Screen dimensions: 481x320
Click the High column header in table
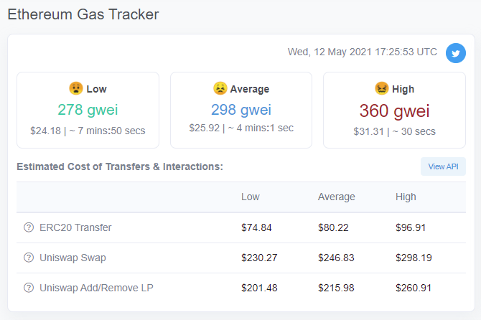coord(406,197)
